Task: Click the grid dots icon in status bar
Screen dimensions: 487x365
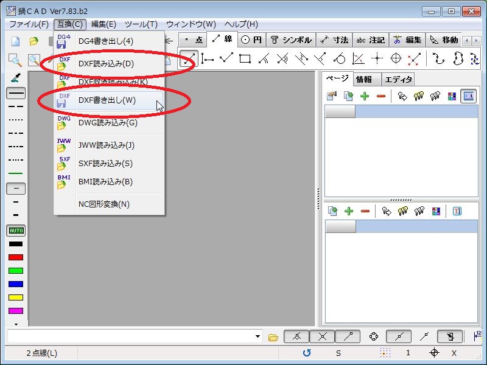Action: 385,353
